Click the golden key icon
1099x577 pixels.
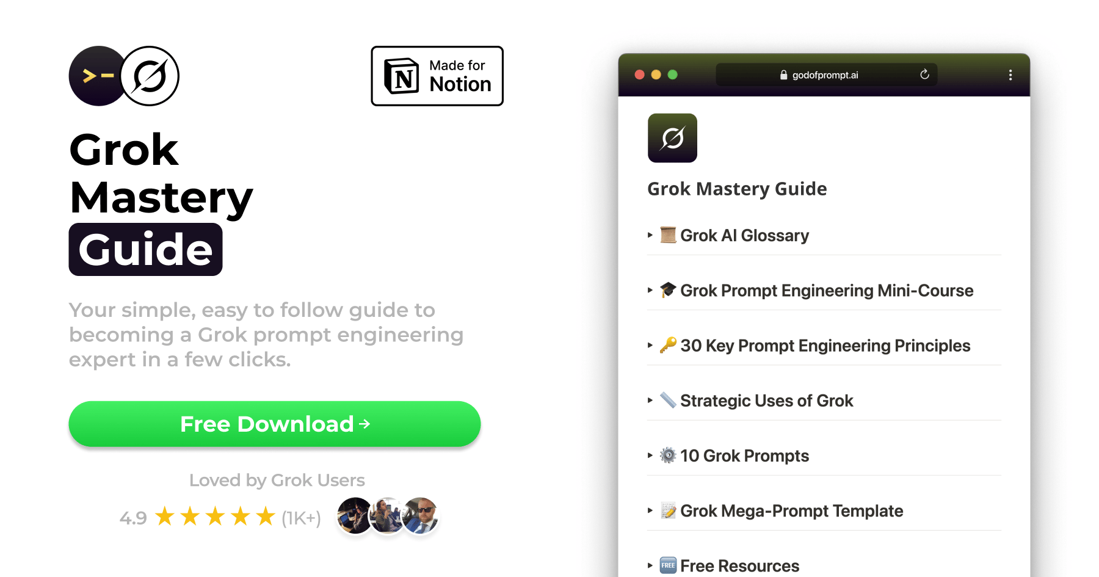668,345
